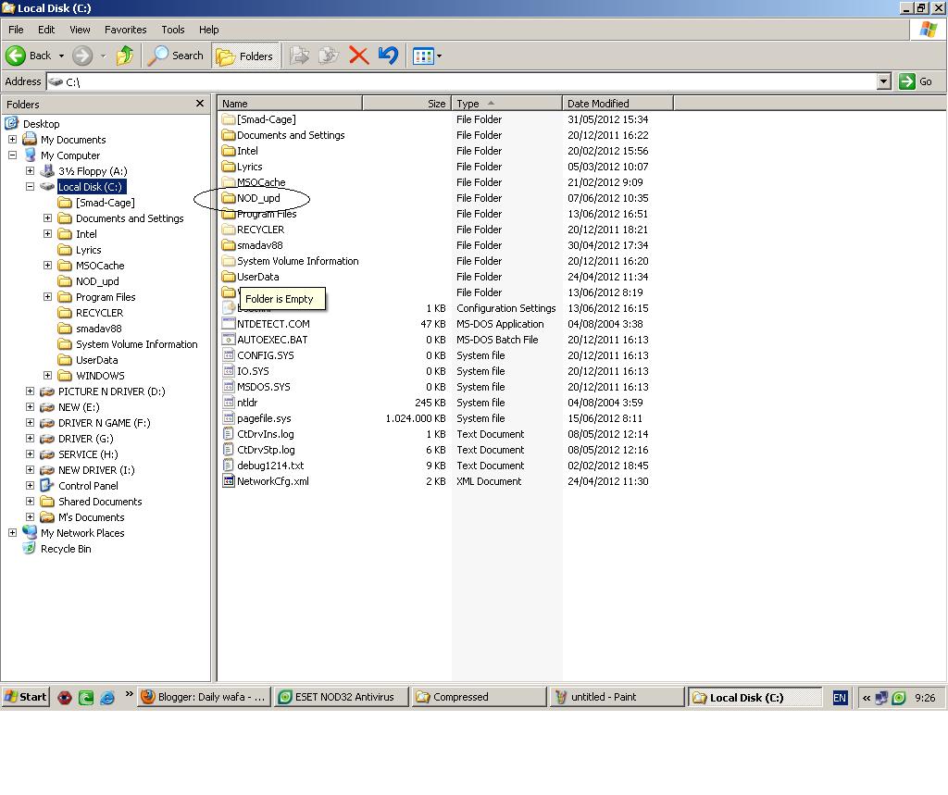Click the red Delete toolbar icon
Viewport: 948px width, 795px height.
pos(358,56)
